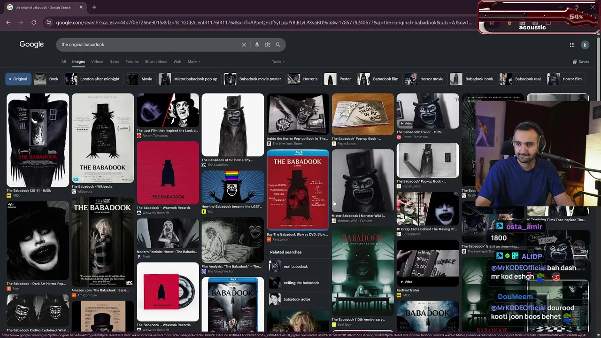
Task: Open site information icon in address bar
Action: [x=48, y=23]
